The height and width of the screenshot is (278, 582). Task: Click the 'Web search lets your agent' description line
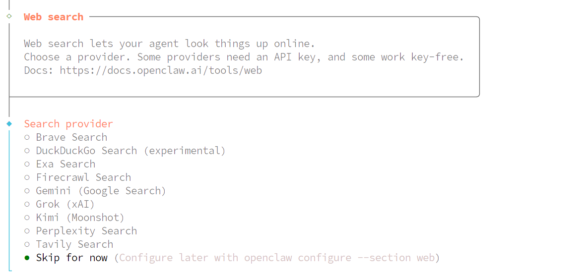pyautogui.click(x=169, y=44)
